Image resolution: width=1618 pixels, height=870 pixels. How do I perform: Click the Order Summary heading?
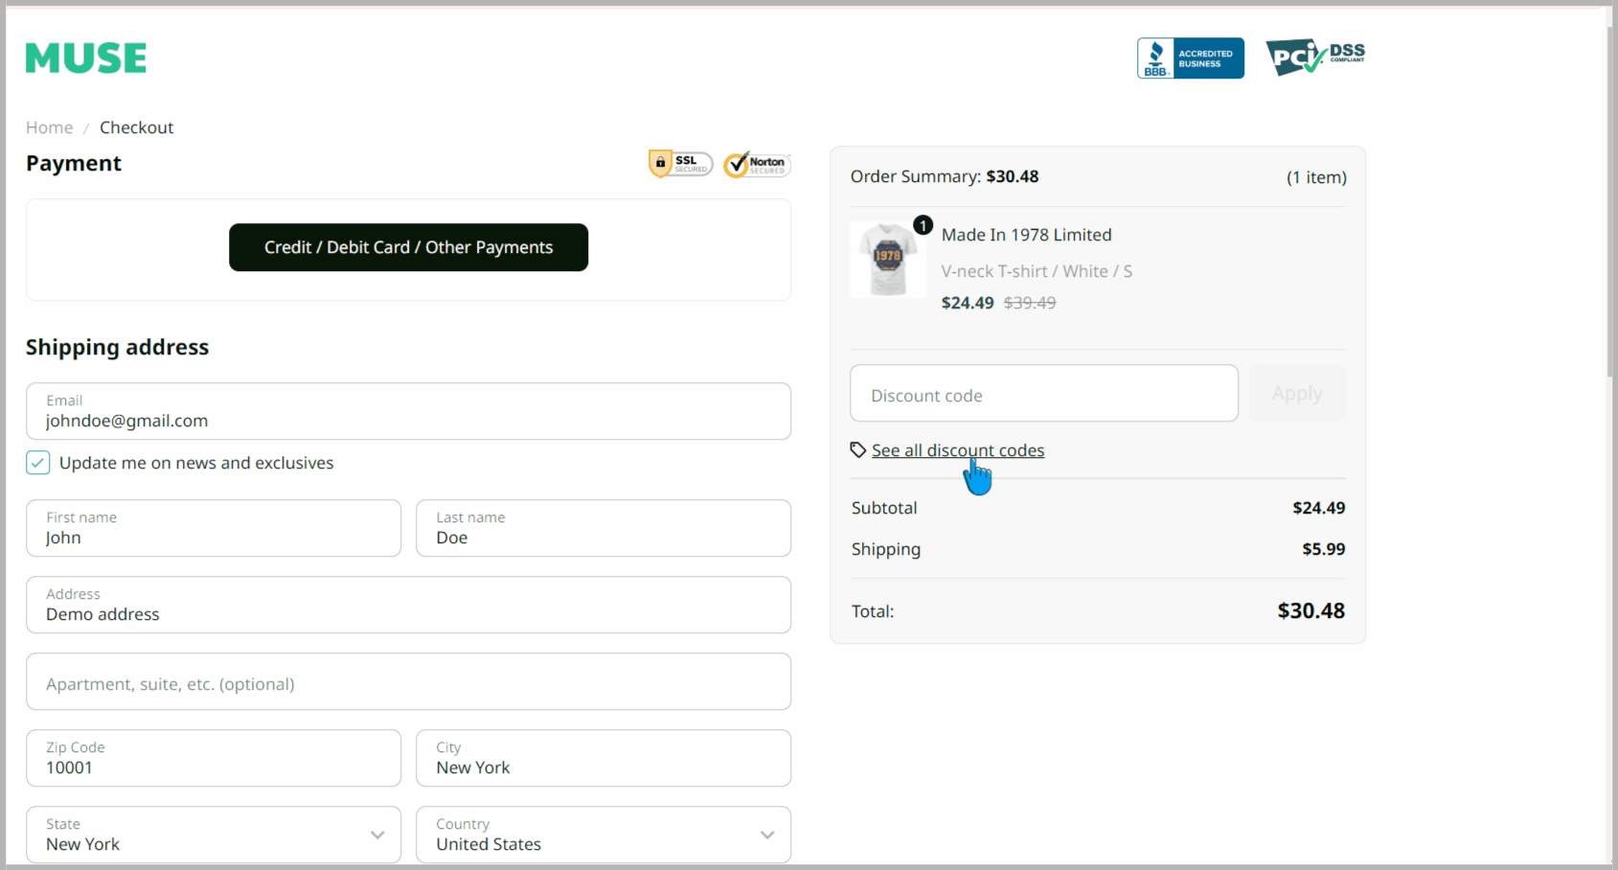tap(945, 176)
